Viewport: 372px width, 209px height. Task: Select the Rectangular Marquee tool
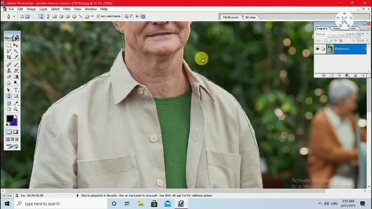(9, 45)
